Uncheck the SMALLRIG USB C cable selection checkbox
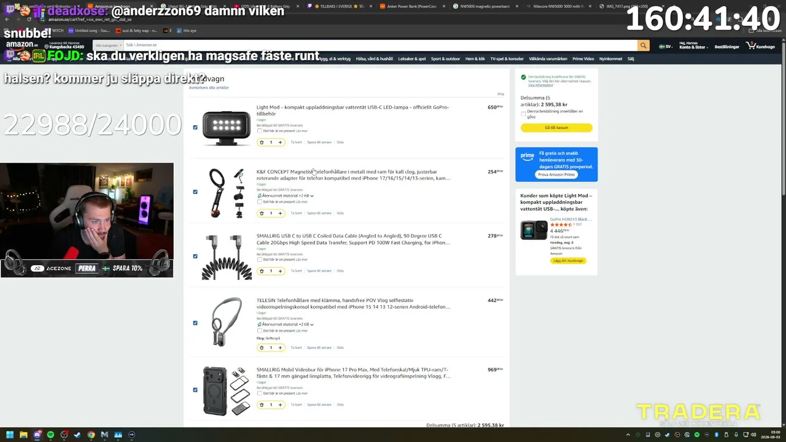The width and height of the screenshot is (786, 442). 195,257
